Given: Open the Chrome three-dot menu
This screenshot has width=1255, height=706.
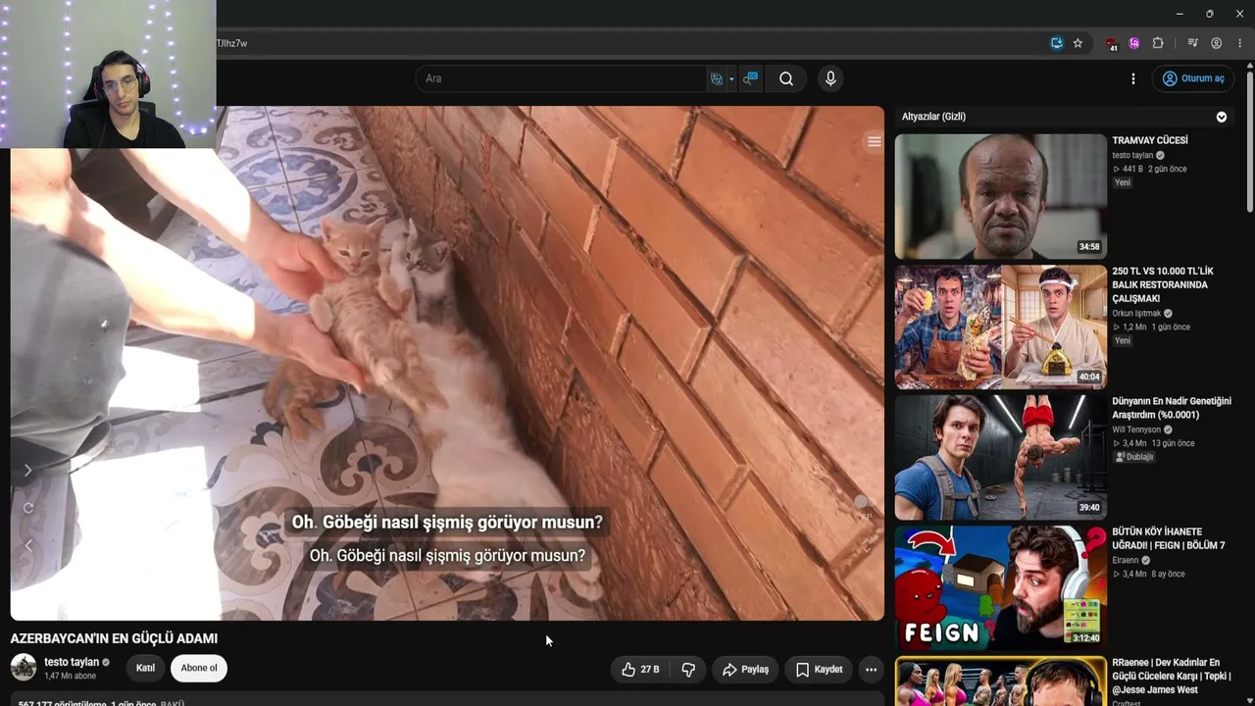Looking at the screenshot, I should pos(1240,43).
